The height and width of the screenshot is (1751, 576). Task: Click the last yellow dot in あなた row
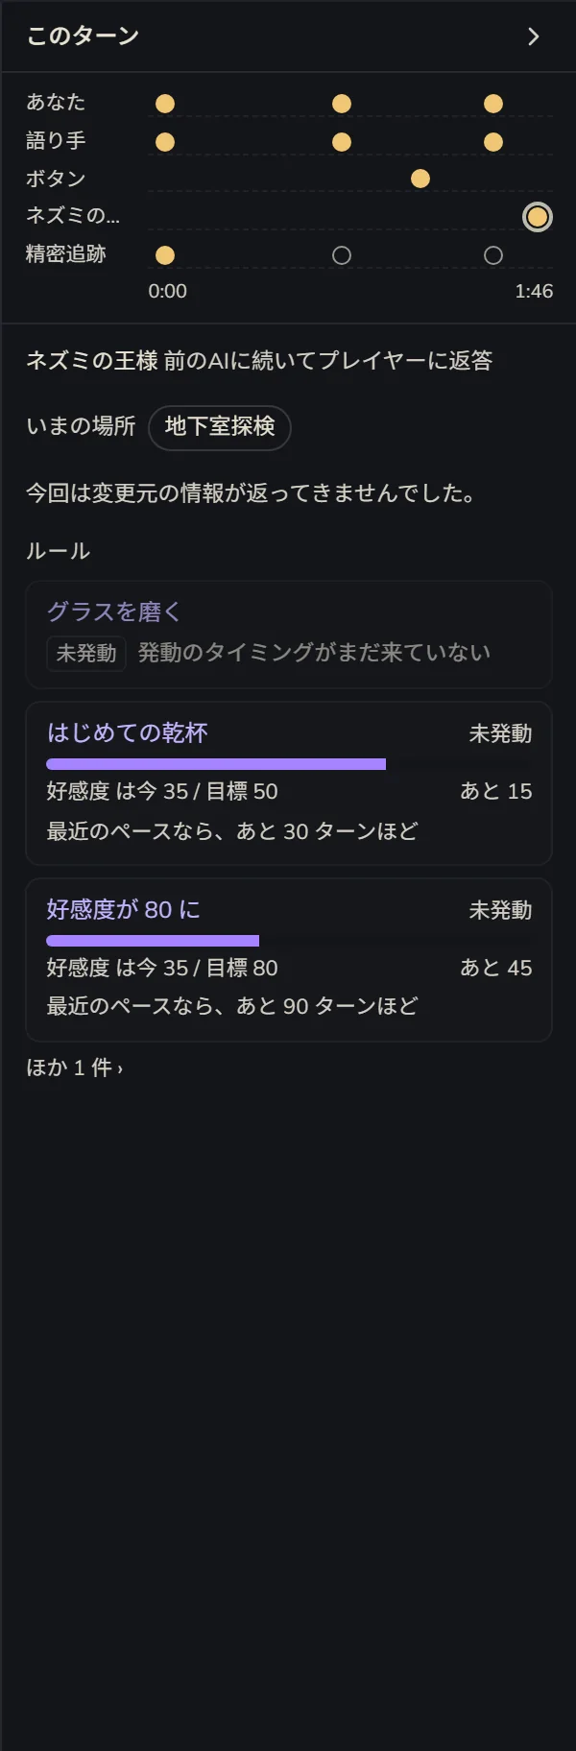click(493, 104)
